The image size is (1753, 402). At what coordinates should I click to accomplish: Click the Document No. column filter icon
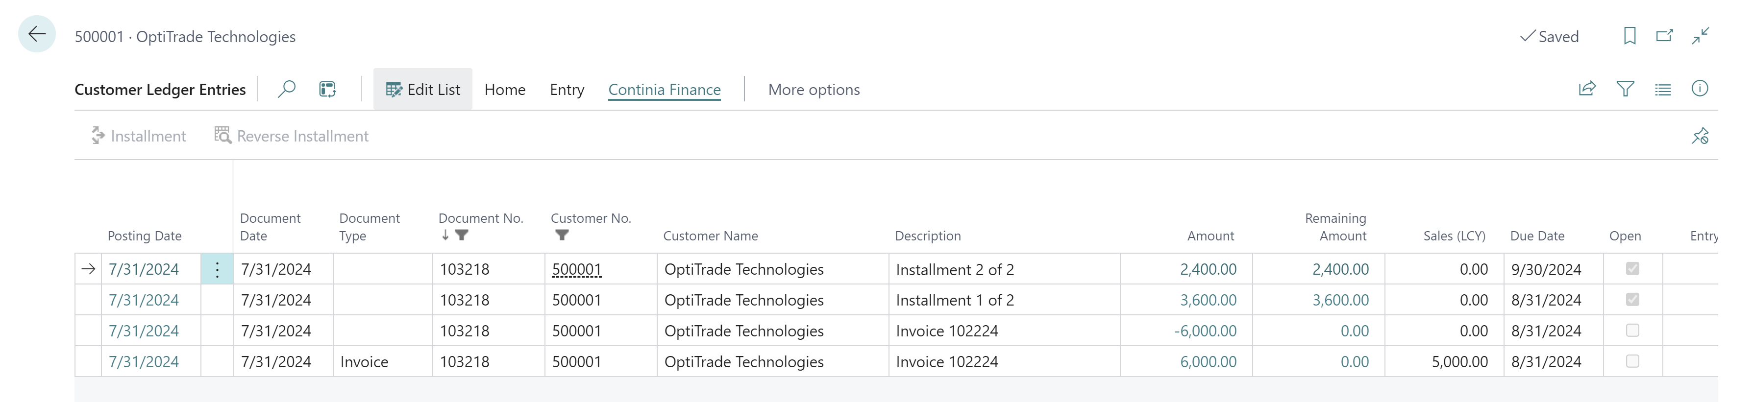point(462,236)
